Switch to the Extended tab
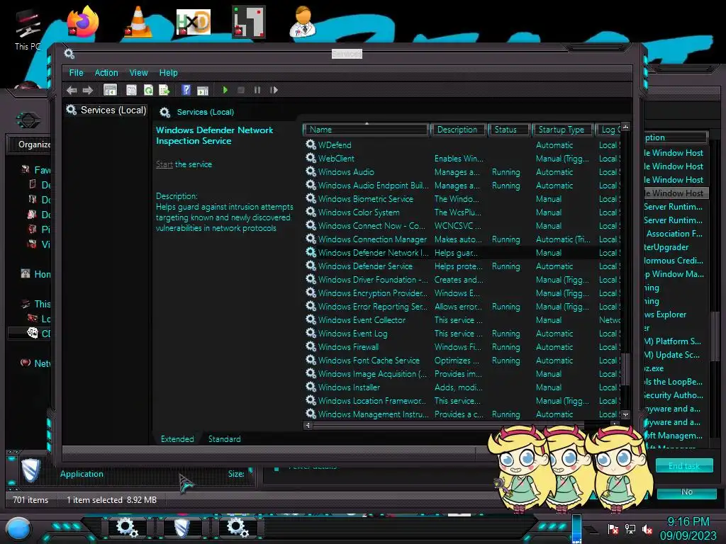 click(177, 439)
